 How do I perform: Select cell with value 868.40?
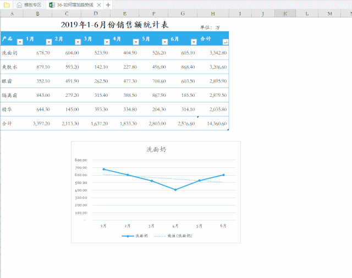pyautogui.click(x=183, y=67)
